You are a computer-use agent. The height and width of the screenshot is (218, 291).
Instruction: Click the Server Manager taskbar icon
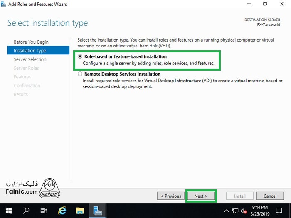[98, 211]
